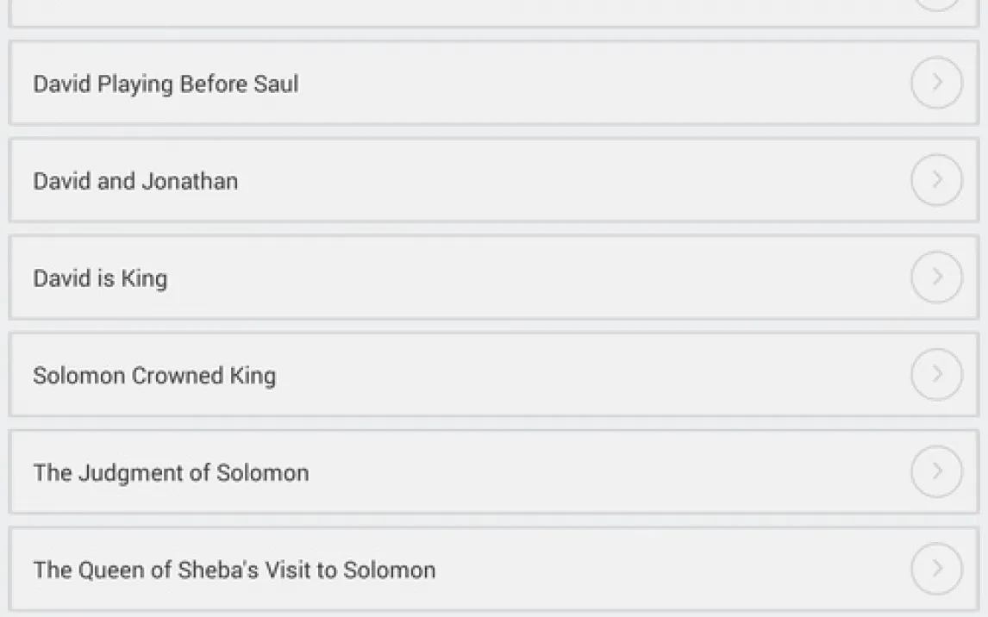
Task: Click the chevron icon for Solomon Crowned King
Action: click(x=936, y=375)
